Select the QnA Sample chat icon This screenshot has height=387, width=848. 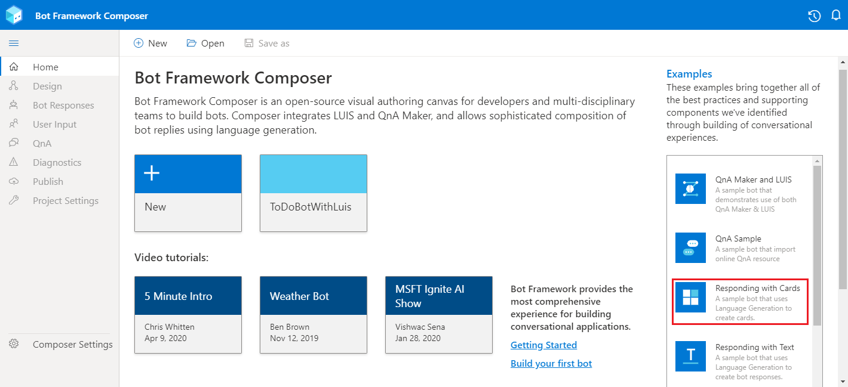point(690,247)
